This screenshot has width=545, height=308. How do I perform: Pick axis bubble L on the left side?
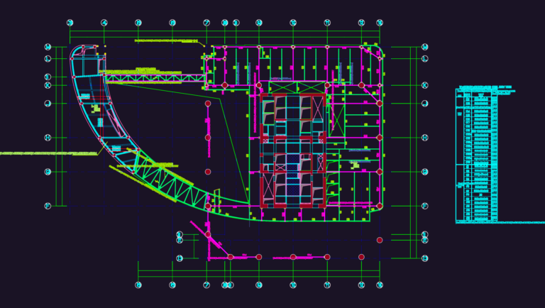(x=48, y=59)
